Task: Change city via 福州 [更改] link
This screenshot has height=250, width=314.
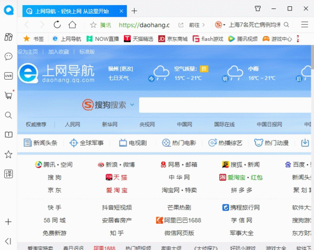Action: [x=120, y=69]
